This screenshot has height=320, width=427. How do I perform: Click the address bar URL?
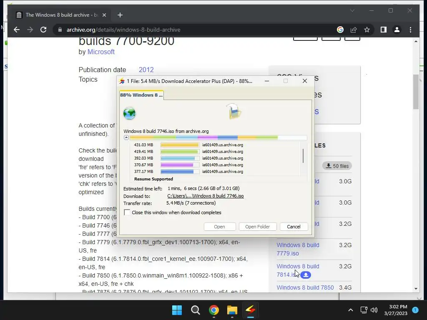pos(123,30)
